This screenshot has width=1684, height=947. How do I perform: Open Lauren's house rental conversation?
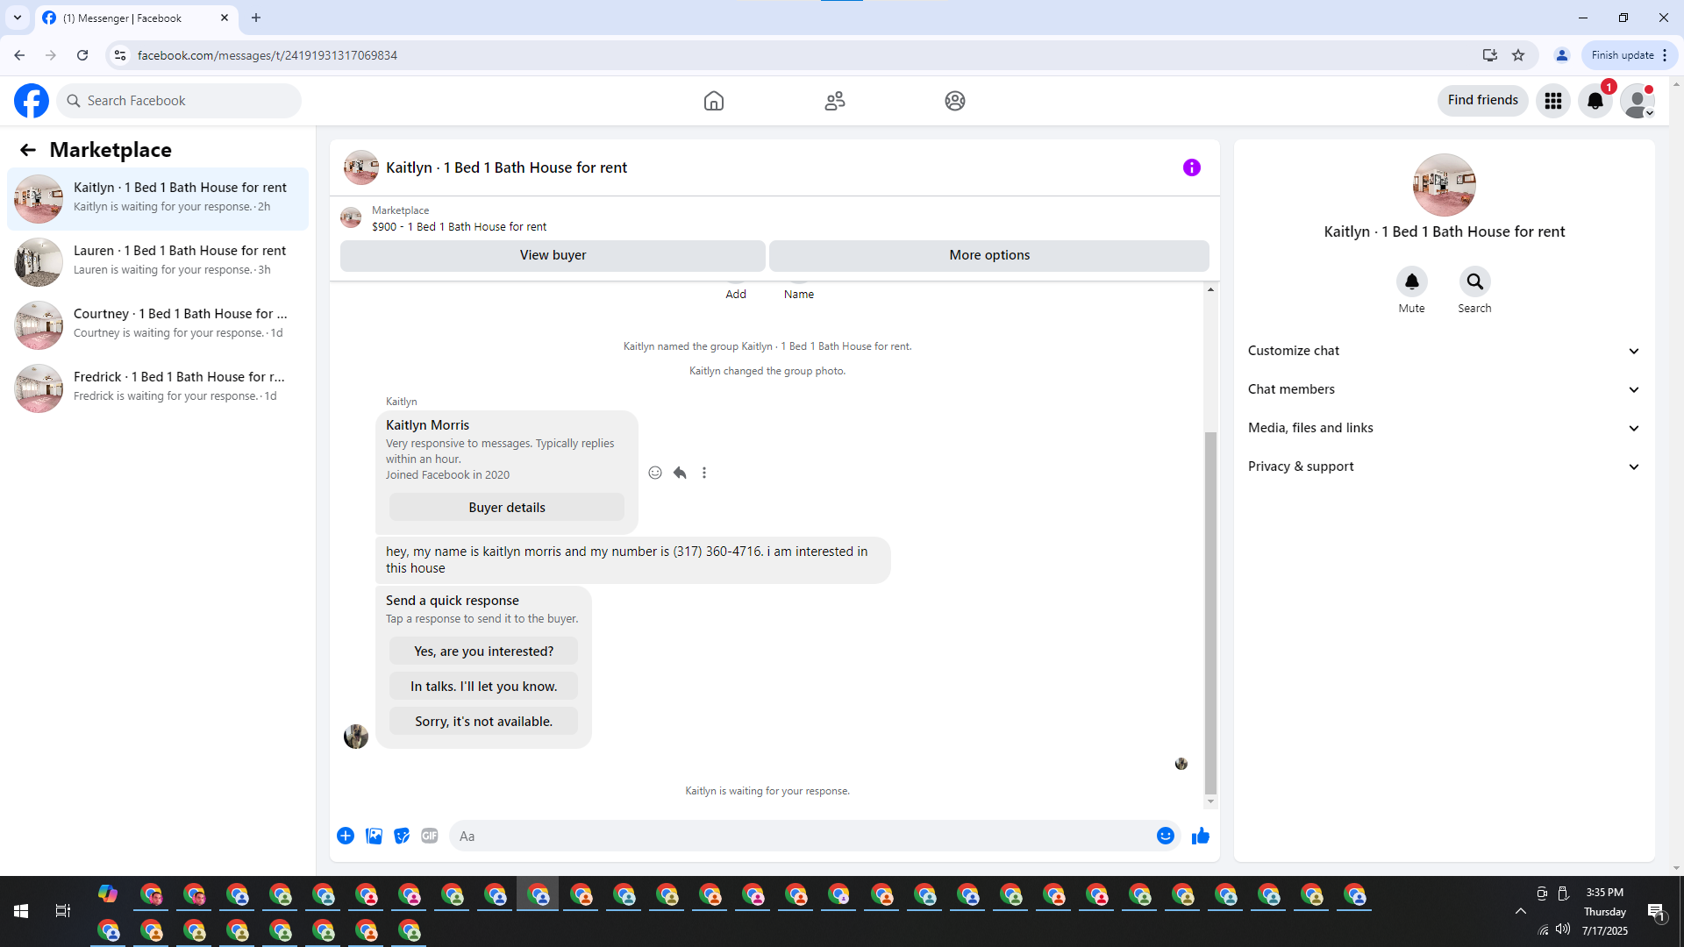pyautogui.click(x=158, y=260)
